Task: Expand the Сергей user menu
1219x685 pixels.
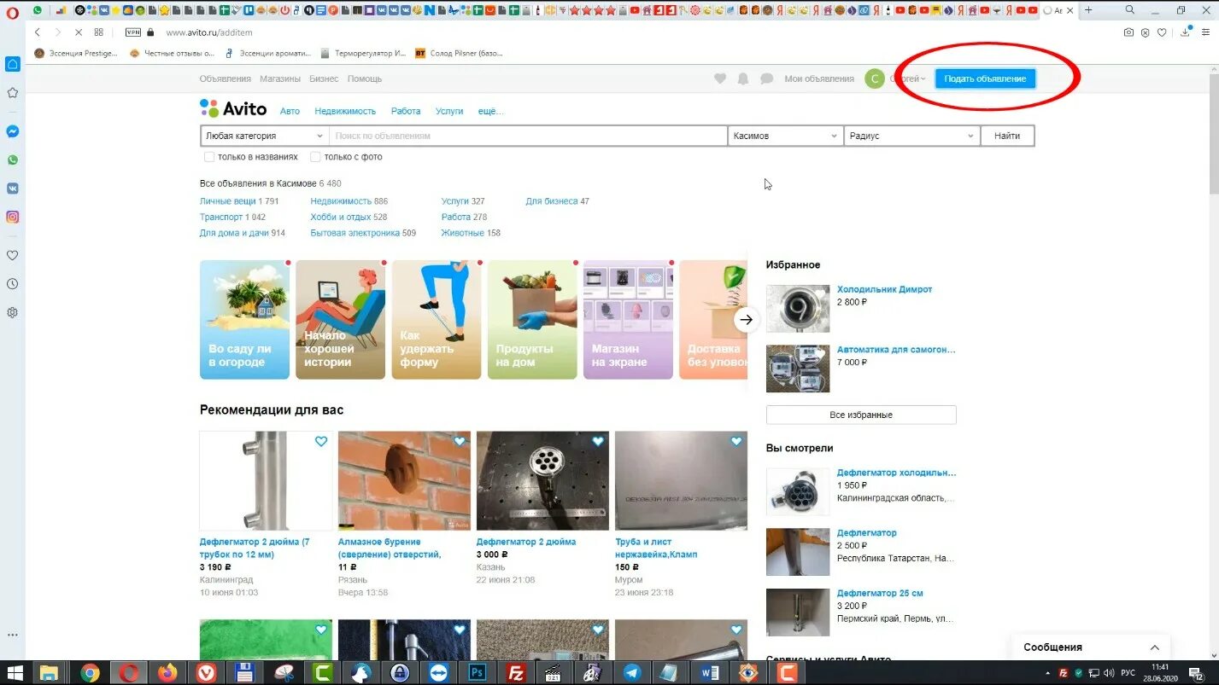Action: click(907, 78)
